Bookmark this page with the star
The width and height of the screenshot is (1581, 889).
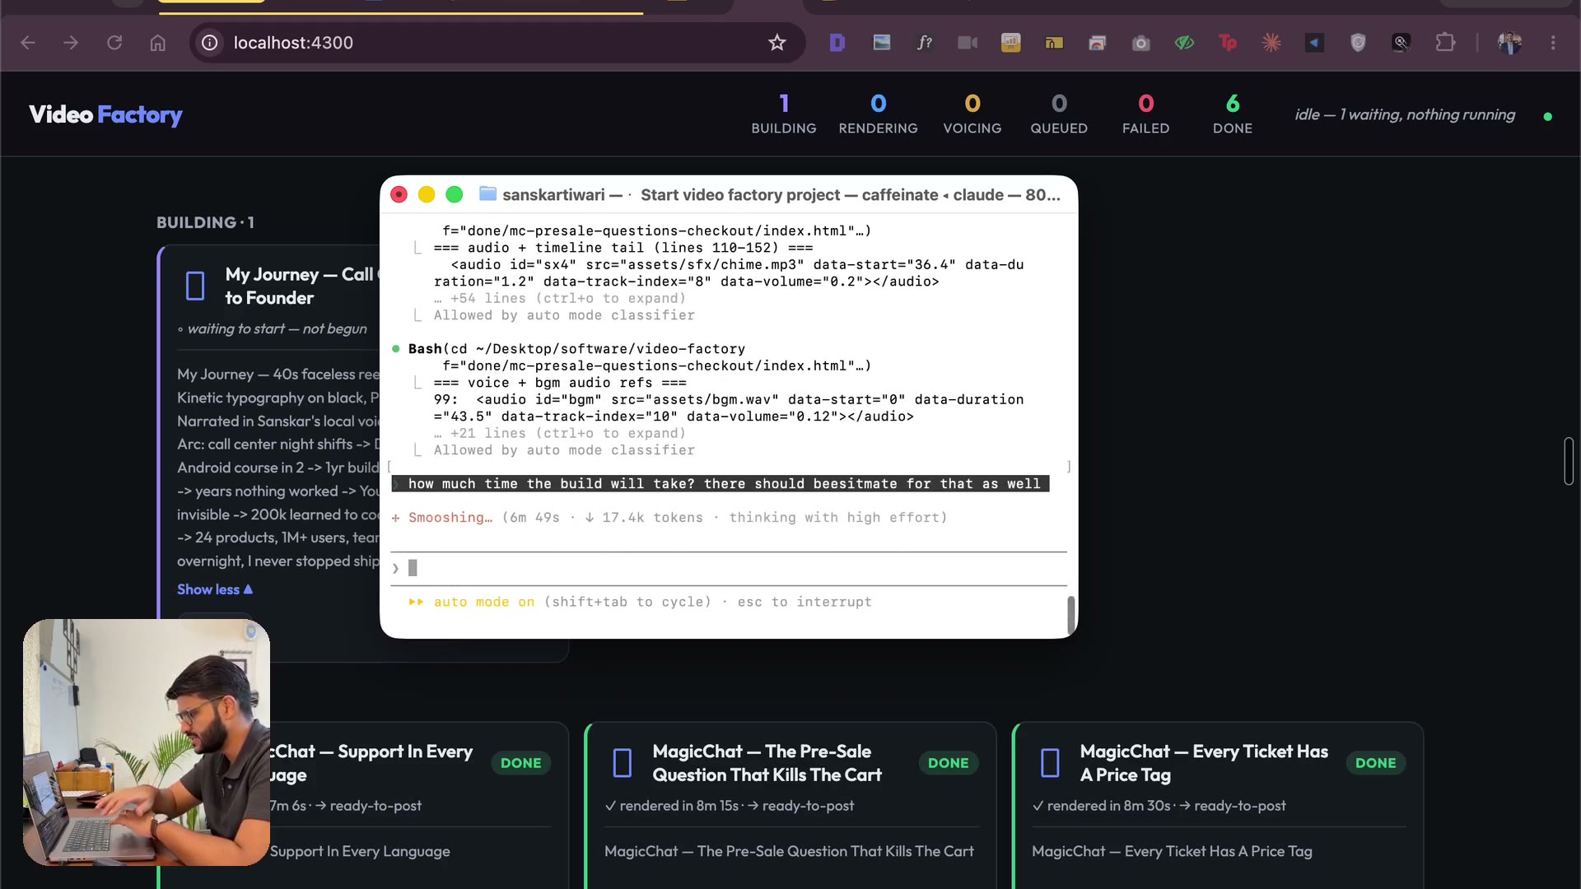(777, 43)
